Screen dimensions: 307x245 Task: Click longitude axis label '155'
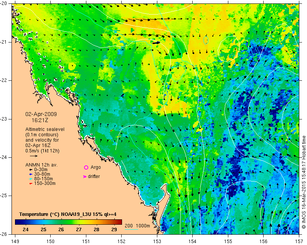coord(228,242)
